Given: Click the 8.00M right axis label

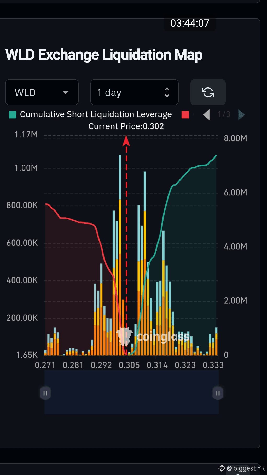Looking at the screenshot, I should (235, 138).
